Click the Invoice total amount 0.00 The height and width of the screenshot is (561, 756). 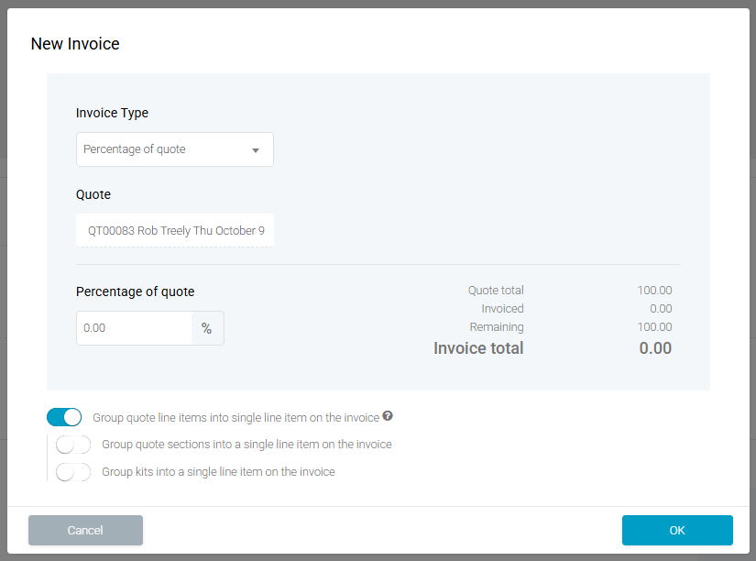click(654, 348)
